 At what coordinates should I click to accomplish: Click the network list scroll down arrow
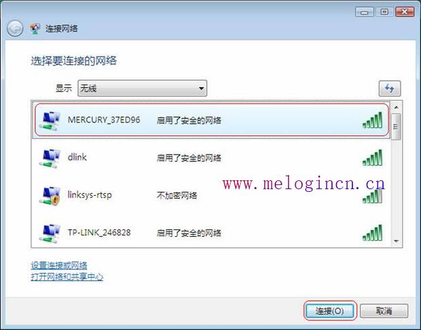pyautogui.click(x=397, y=241)
